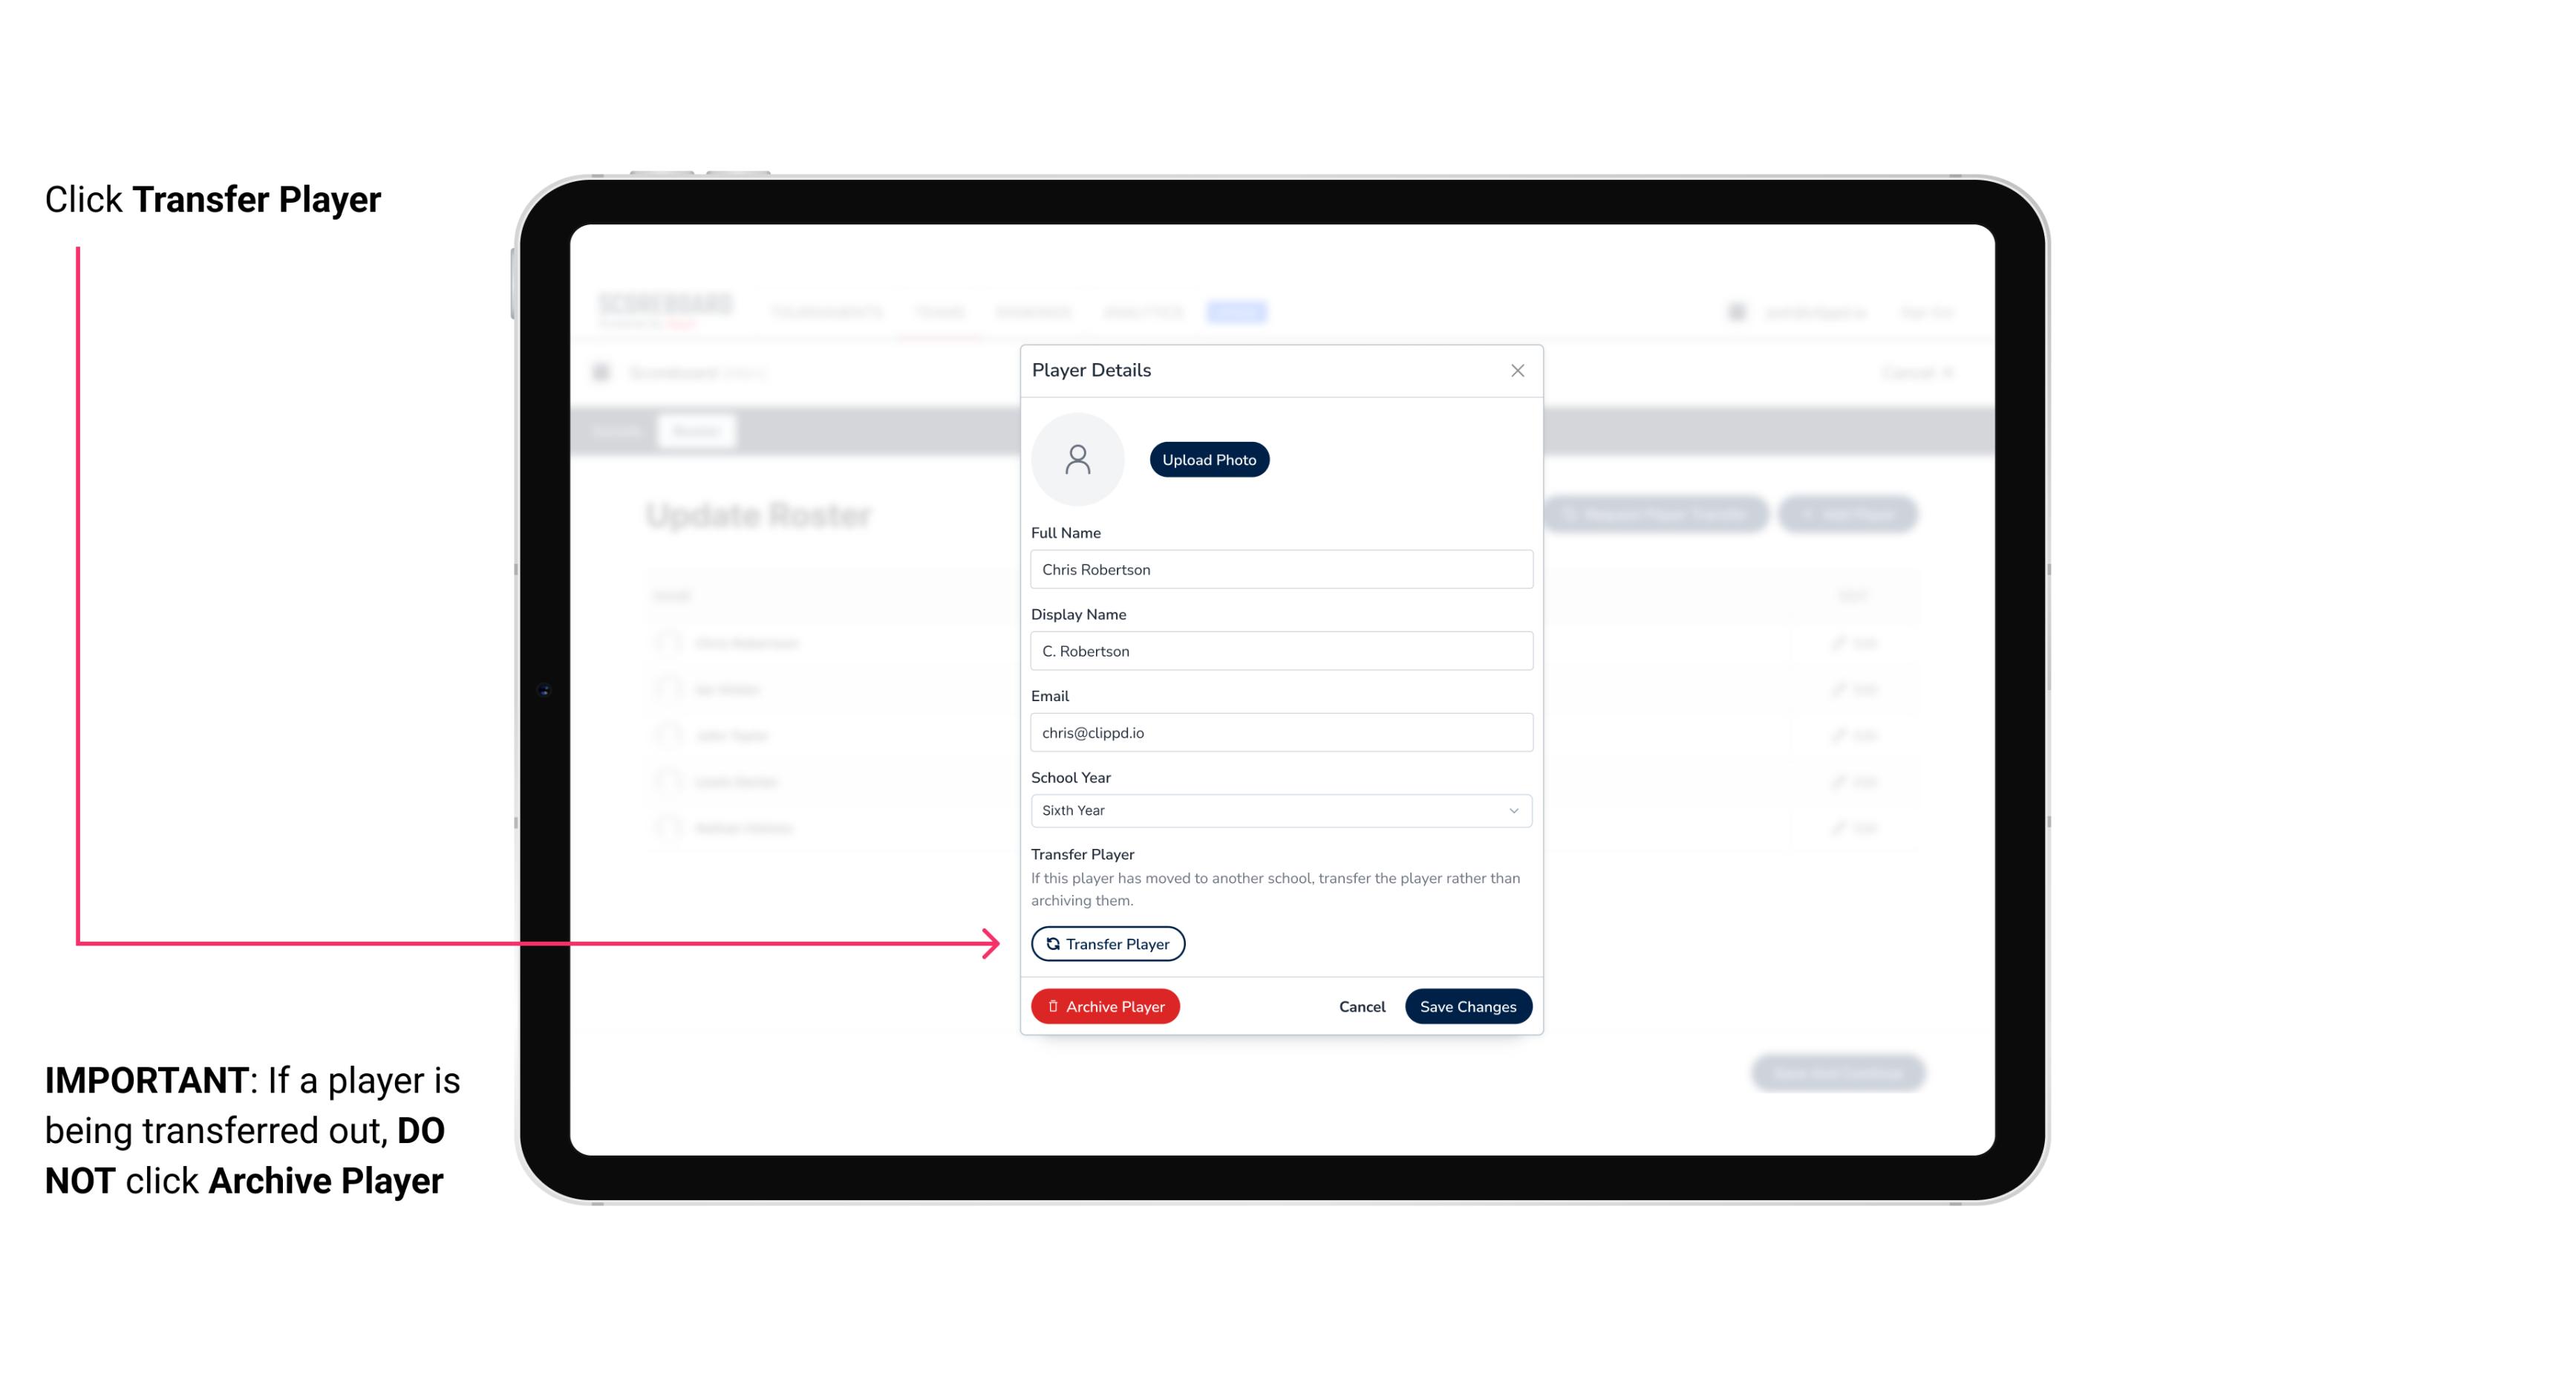
Task: Click the Email input field
Action: 1279,731
